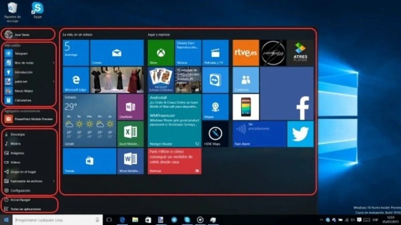The width and height of the screenshot is (401, 225).
Task: Open the Películas y TV tile
Action: (x=215, y=53)
